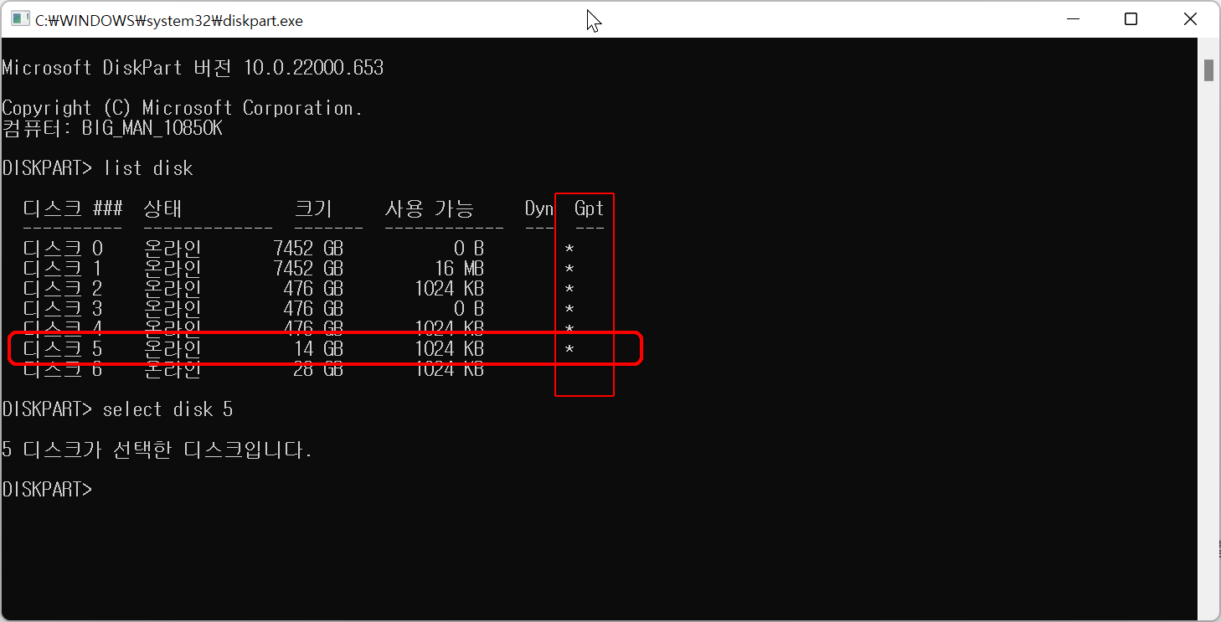Select the 'Microsoft DiskPart 버전 10.0.22000.653' line
The image size is (1221, 622).
pos(193,68)
